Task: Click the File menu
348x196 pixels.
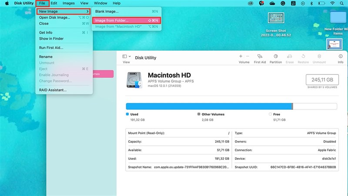Action: (x=42, y=3)
